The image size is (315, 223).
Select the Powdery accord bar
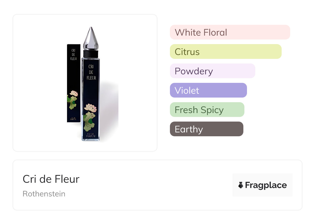(x=212, y=71)
